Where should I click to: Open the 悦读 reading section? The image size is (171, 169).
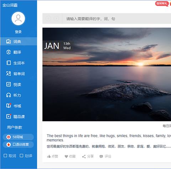(x=19, y=84)
